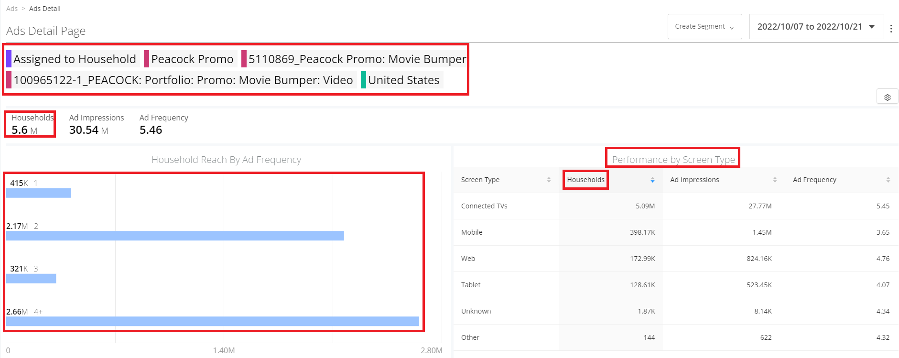Click the Ad Impressions column header

point(694,180)
